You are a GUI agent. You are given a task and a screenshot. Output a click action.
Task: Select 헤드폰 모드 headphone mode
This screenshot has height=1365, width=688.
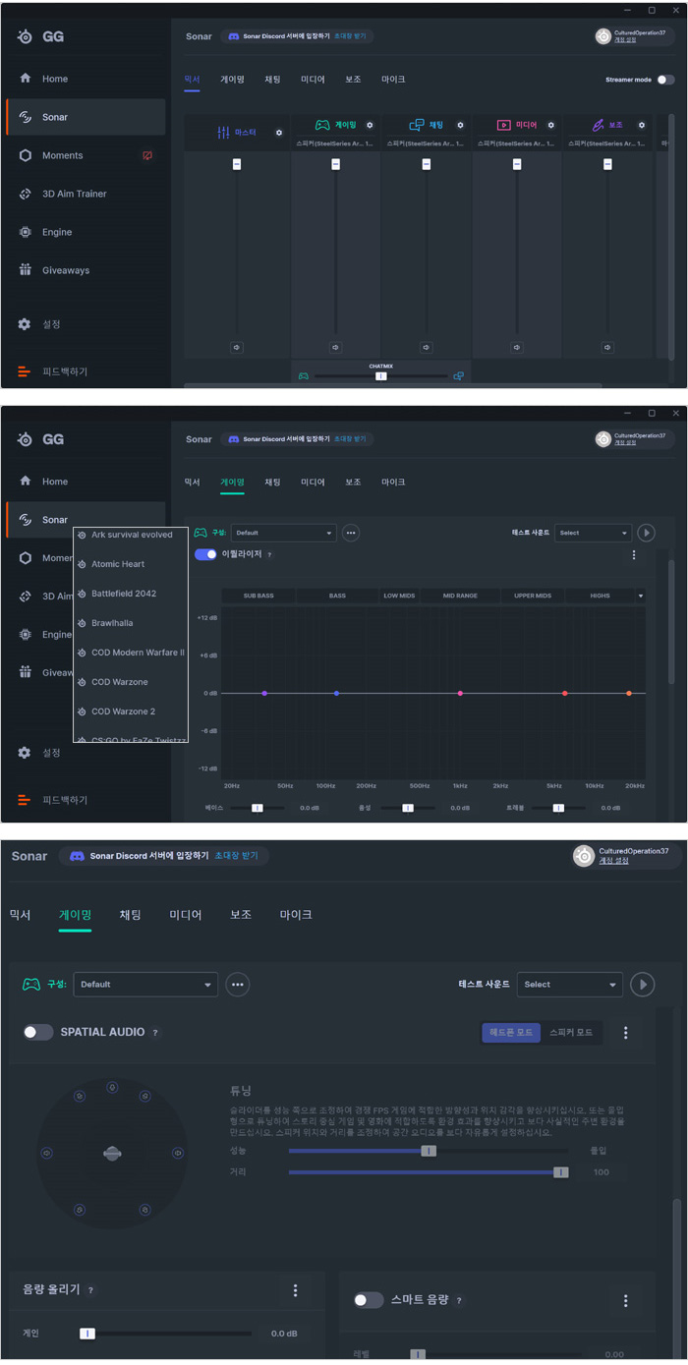click(511, 1033)
